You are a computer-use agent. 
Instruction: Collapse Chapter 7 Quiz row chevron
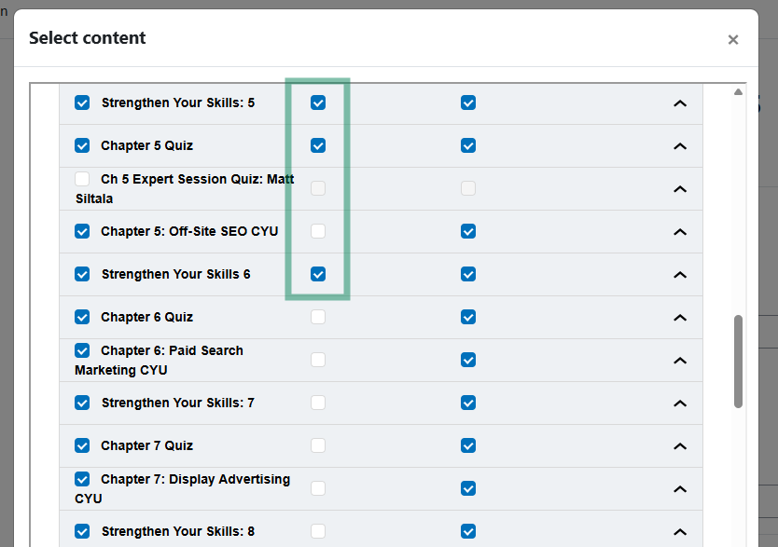(680, 446)
